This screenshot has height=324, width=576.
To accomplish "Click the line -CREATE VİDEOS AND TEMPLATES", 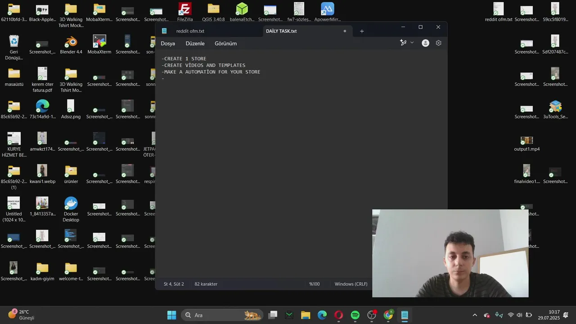I will pos(203,65).
